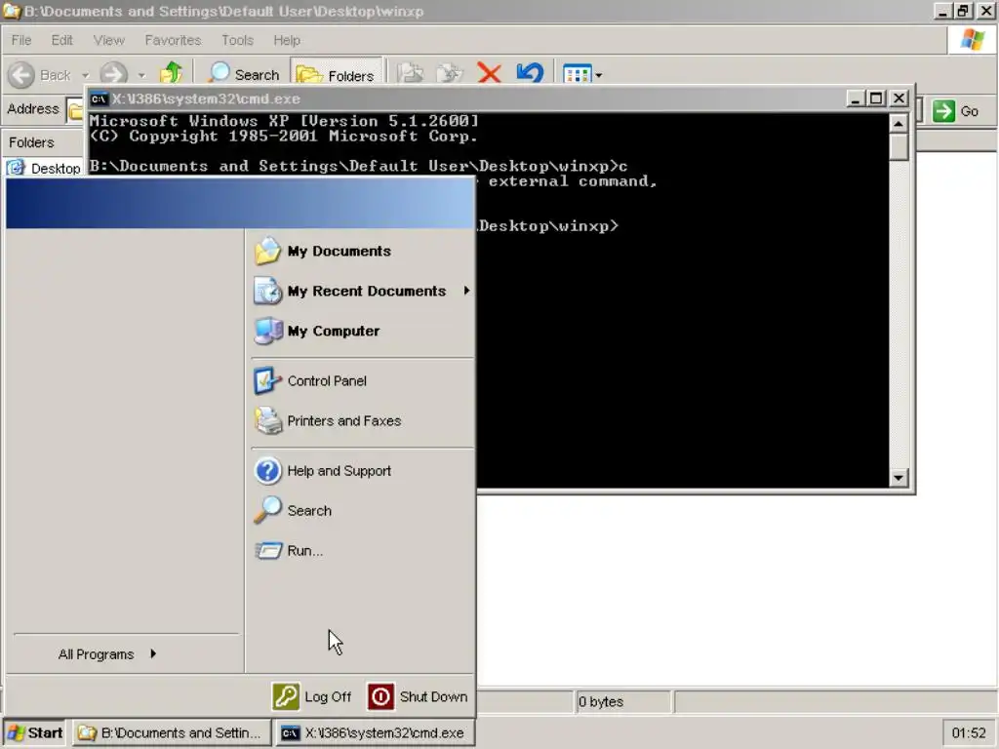Click the Windows flag logo in Explorer
The width and height of the screenshot is (999, 749).
(973, 39)
